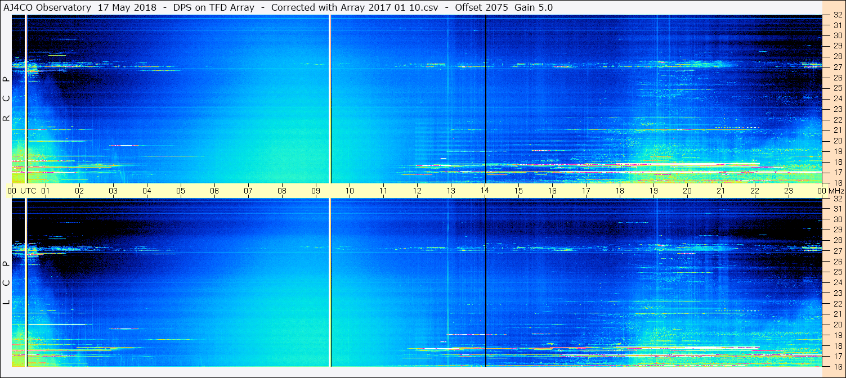Click black vertical line at 14 in LCP panel
Image resolution: width=846 pixels, height=378 pixels.
tap(485, 282)
